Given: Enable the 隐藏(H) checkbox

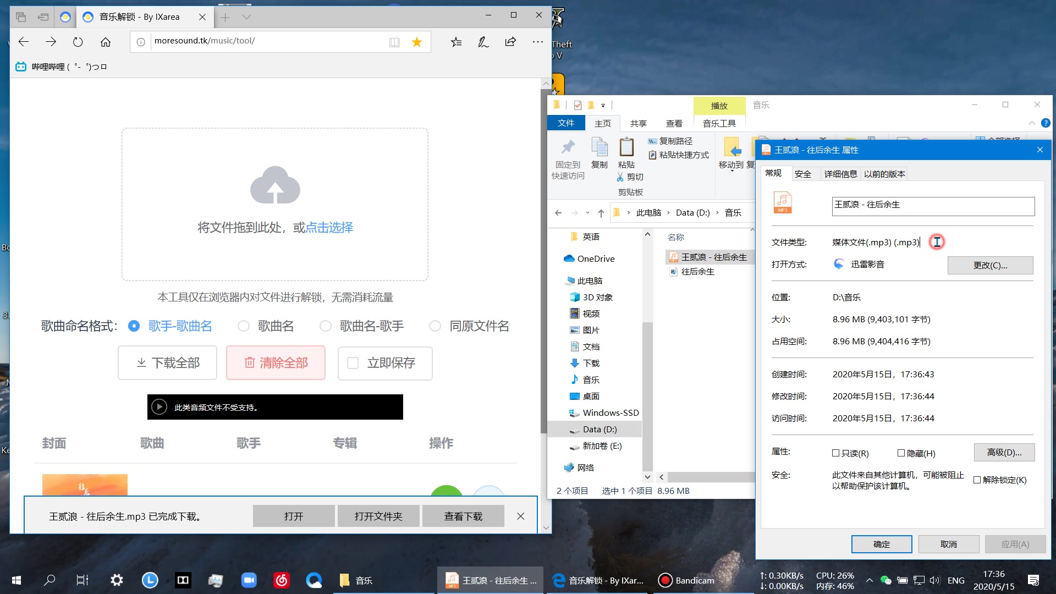Looking at the screenshot, I should pos(901,453).
